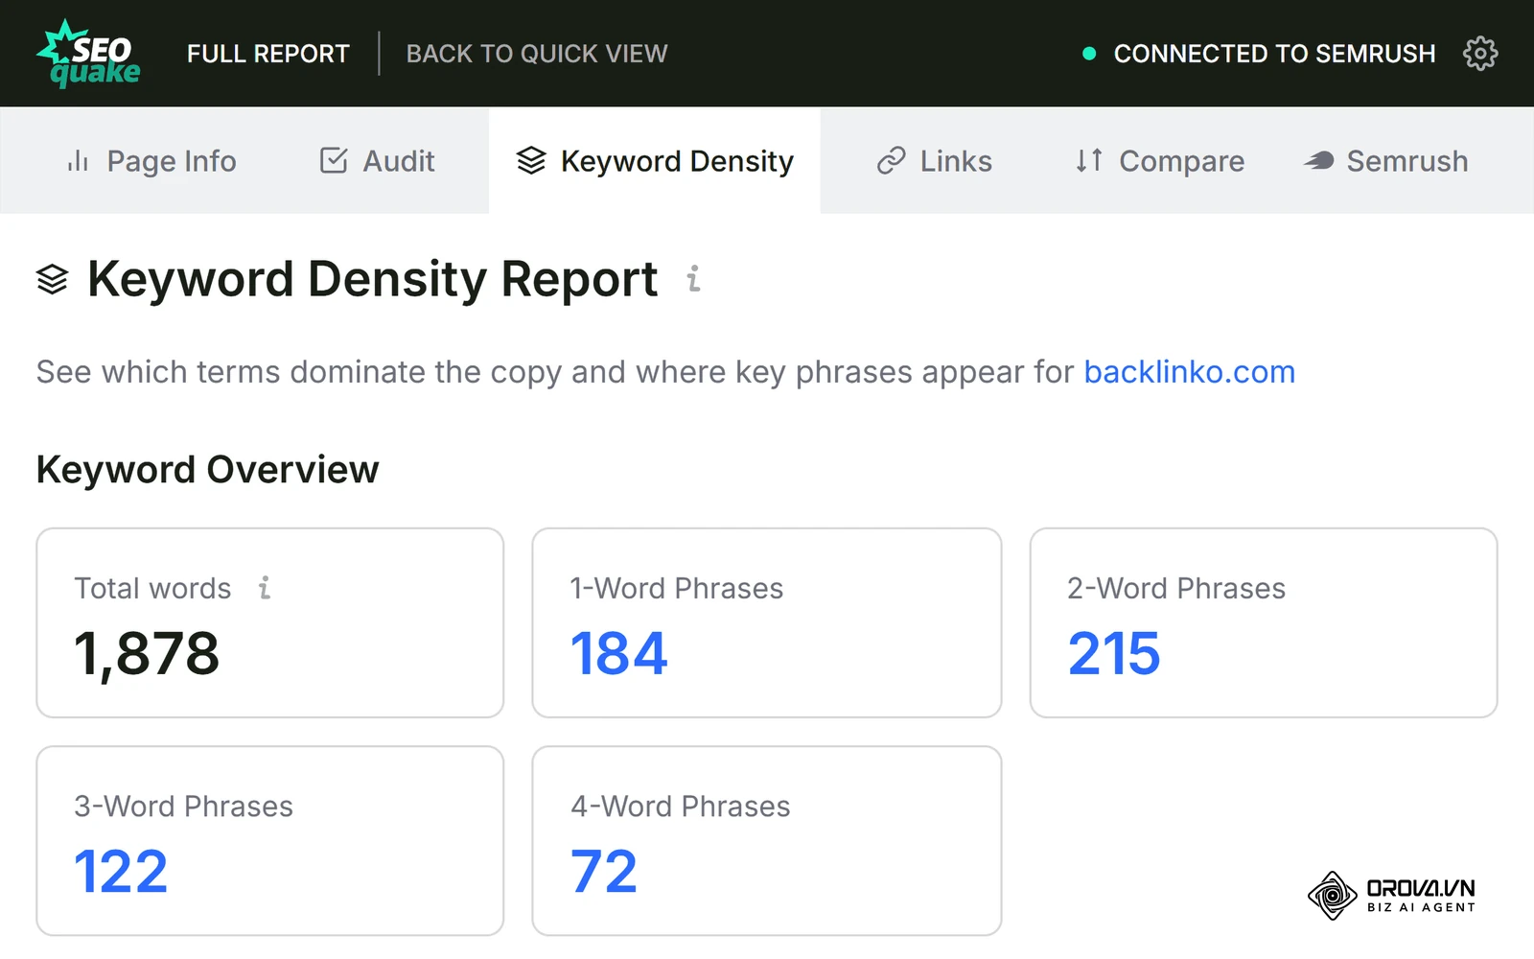
Task: Switch to the Semrush tab
Action: pyautogui.click(x=1386, y=161)
